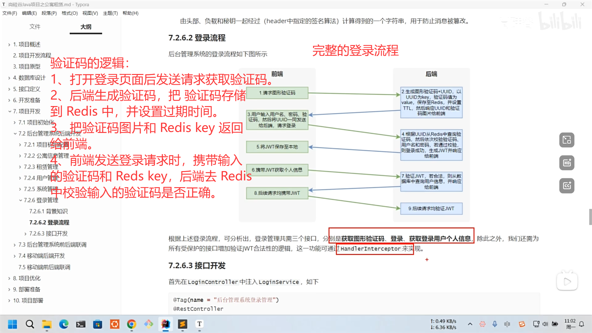Go to 7.5 移动端前后端联调 in outline

click(44, 267)
